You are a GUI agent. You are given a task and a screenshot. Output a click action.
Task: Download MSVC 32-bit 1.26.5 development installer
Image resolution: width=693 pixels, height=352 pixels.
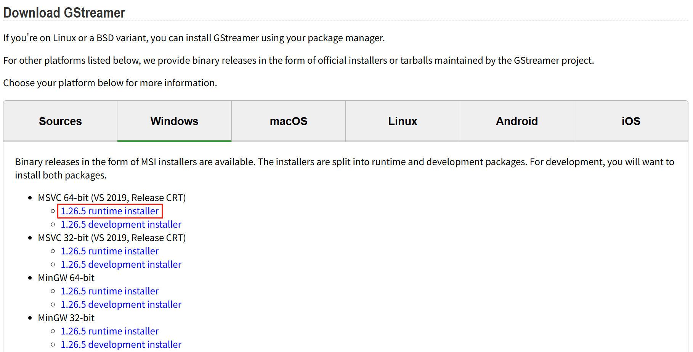tap(121, 264)
